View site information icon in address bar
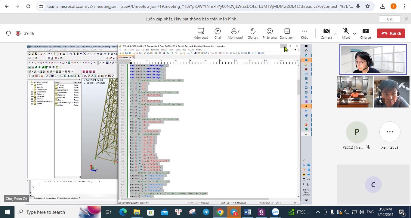 pos(41,6)
